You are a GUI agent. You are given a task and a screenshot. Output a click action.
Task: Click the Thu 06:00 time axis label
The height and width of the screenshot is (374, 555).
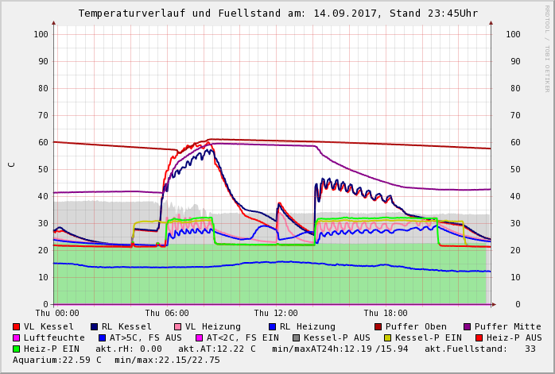166,314
